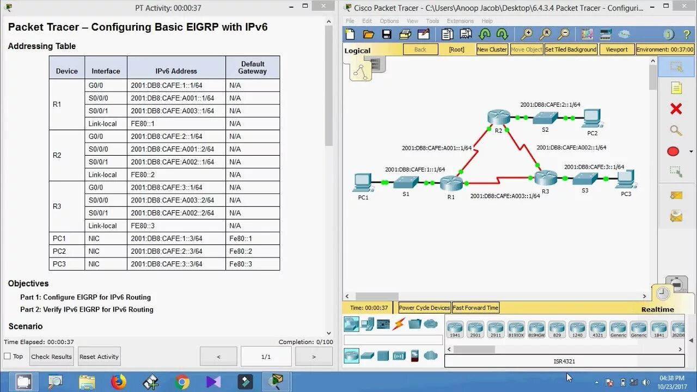Click Set Tiled Background button
Viewport: 697px width, 392px height.
point(571,49)
